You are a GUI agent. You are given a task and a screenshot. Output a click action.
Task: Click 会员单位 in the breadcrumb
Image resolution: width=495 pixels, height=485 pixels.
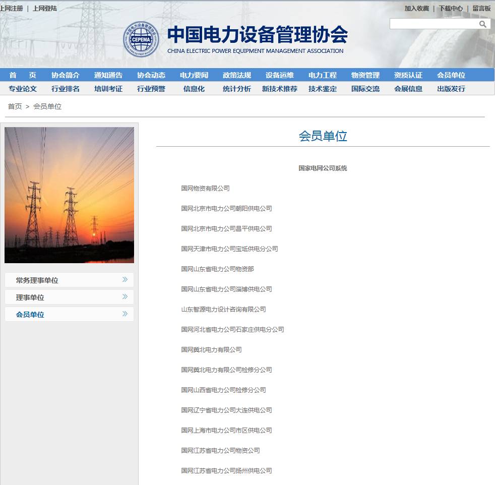[47, 106]
